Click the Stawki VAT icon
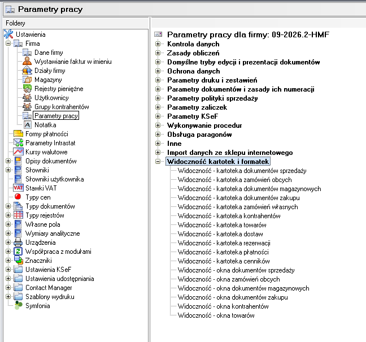366x342 pixels. pyautogui.click(x=18, y=188)
